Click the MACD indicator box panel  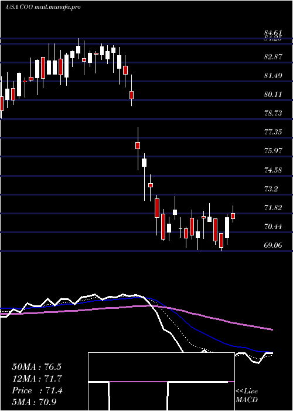(161, 382)
